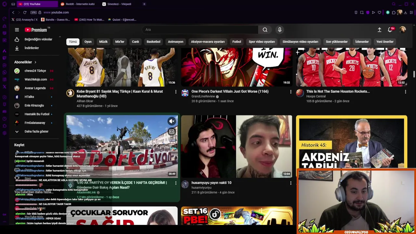416x234 pixels.
Task: Select the Futbol filter chip
Action: [x=237, y=42]
